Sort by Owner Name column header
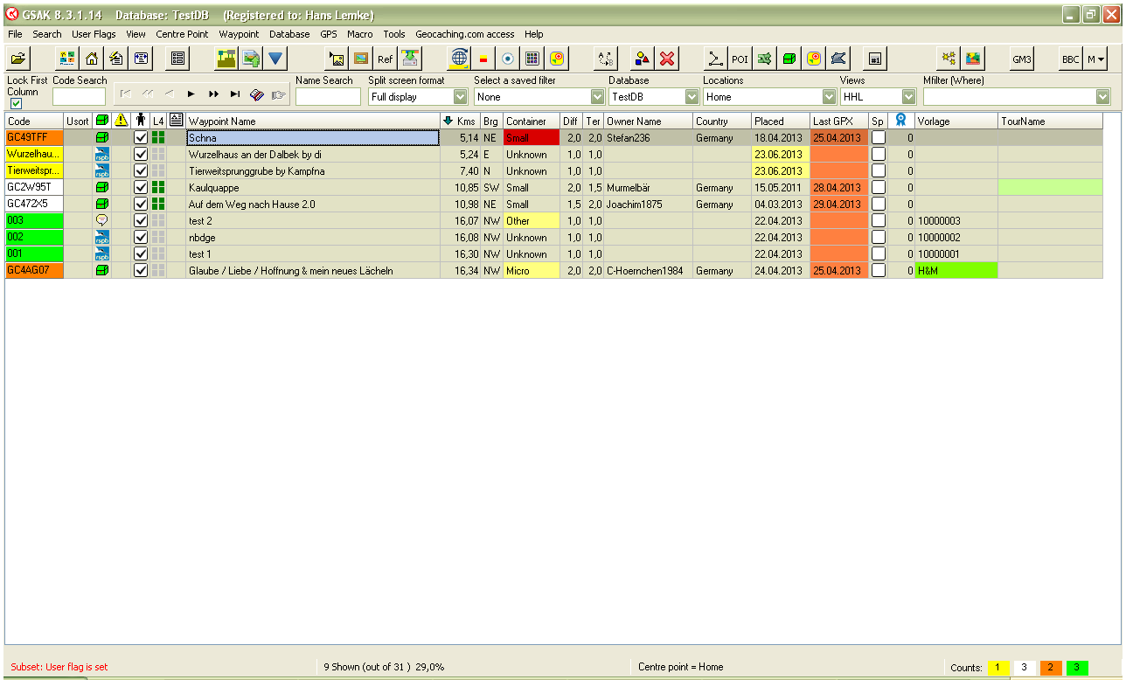The height and width of the screenshot is (680, 1126). [x=649, y=121]
